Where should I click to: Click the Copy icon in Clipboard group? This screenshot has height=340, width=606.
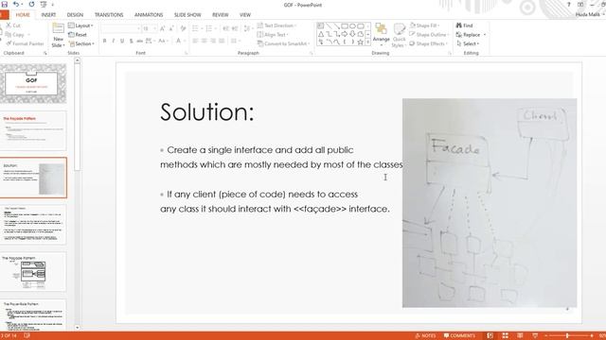pos(9,35)
